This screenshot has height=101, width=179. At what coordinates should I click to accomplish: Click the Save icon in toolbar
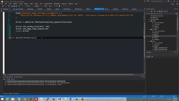pos(14,6)
